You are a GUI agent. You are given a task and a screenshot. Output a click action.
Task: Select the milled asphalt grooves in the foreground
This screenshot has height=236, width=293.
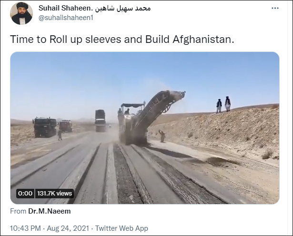[131, 174]
